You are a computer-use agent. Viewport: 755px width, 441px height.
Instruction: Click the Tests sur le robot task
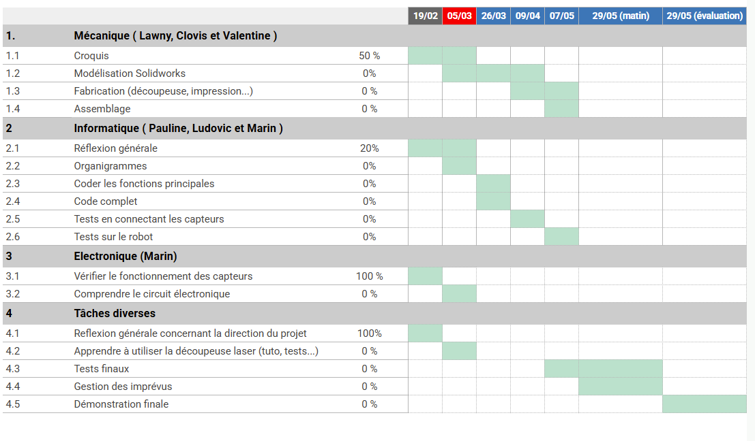(x=113, y=237)
